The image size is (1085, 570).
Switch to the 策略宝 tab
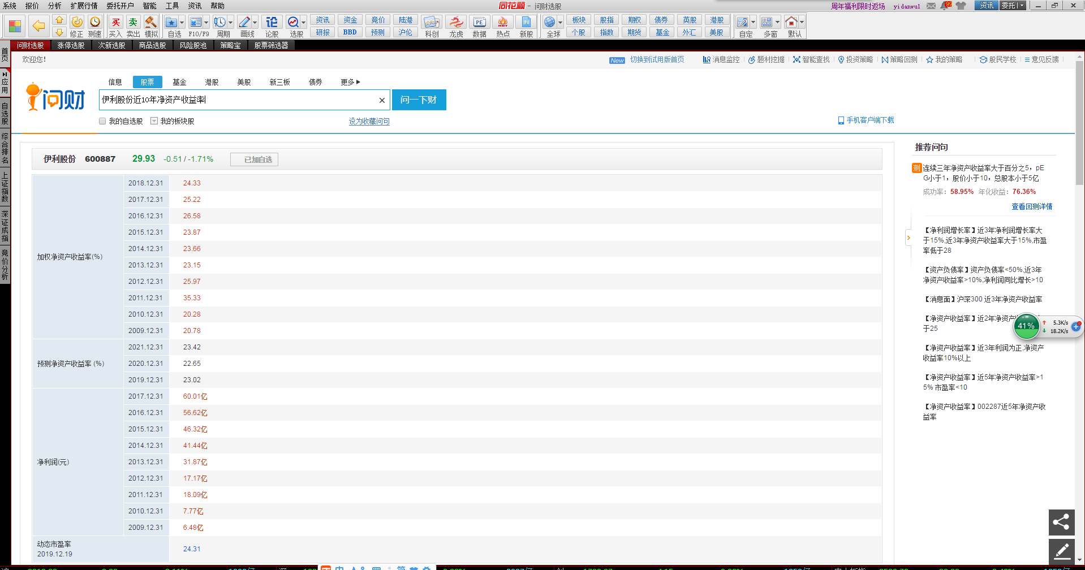point(230,45)
